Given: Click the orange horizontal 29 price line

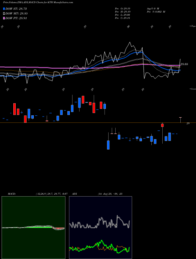Looking at the screenshot, I should tap(98, 122).
